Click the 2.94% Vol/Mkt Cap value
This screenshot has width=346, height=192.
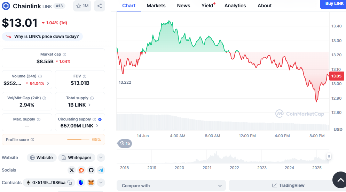point(27,105)
